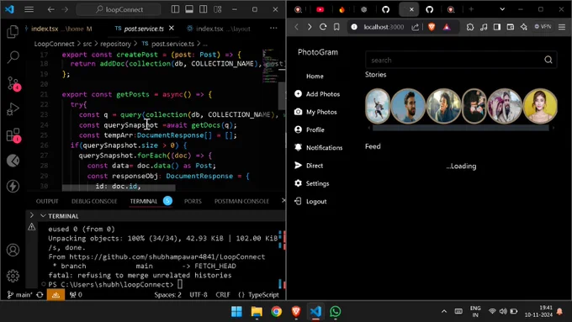
Task: Open Manage gear in VS Code
Action: pyautogui.click(x=13, y=276)
